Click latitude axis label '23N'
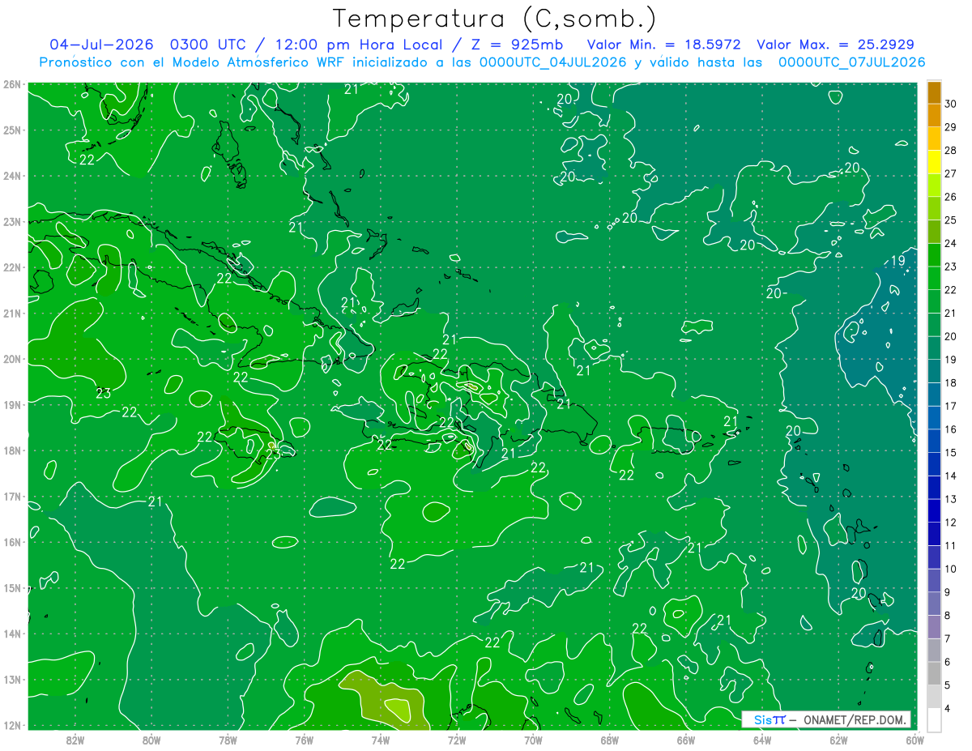The height and width of the screenshot is (751, 972). [x=12, y=221]
